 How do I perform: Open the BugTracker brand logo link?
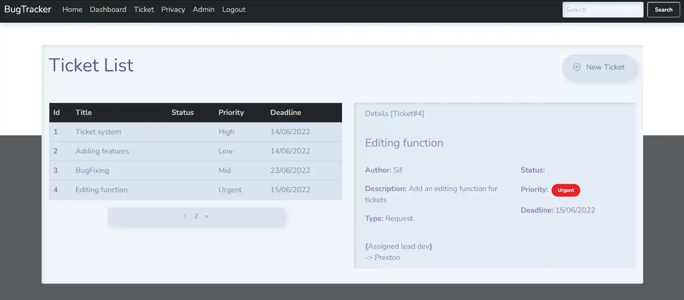click(28, 9)
